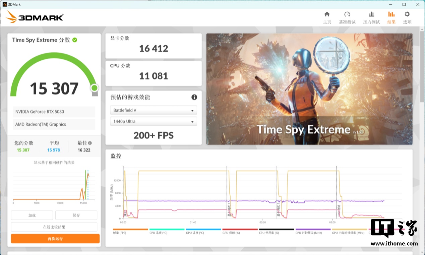Expand the Battlefield V game dropdown

(x=153, y=110)
